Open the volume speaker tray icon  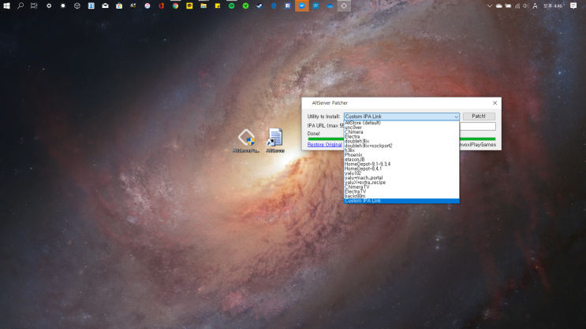coord(526,6)
